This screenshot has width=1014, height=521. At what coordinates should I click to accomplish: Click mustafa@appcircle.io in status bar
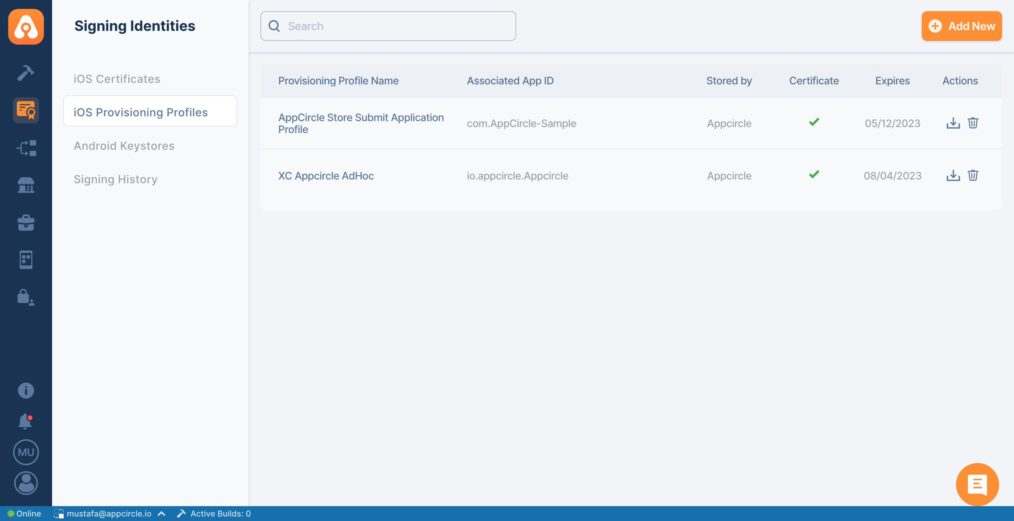point(109,513)
